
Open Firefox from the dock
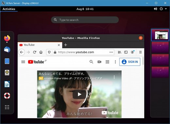7,38
